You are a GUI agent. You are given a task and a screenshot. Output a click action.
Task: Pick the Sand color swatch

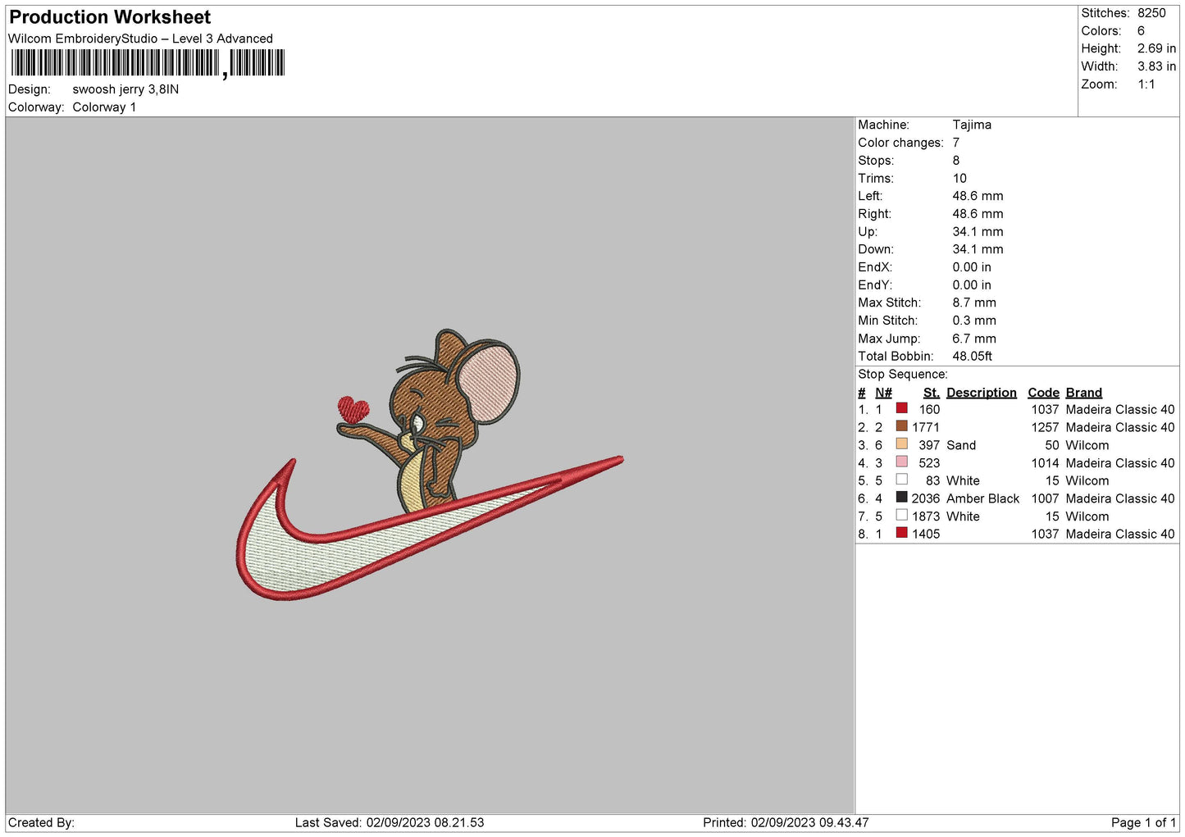[901, 444]
